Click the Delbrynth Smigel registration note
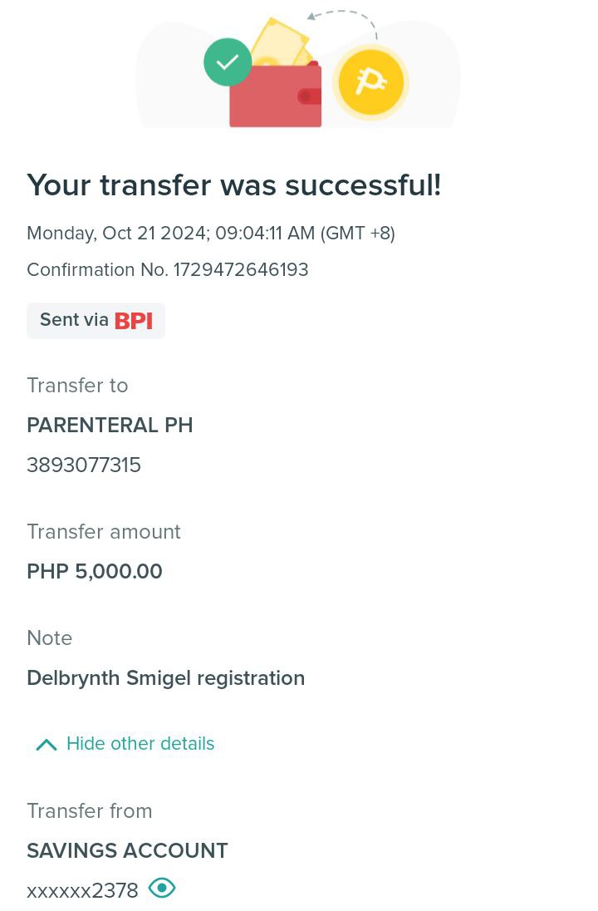The image size is (598, 911). [x=166, y=678]
